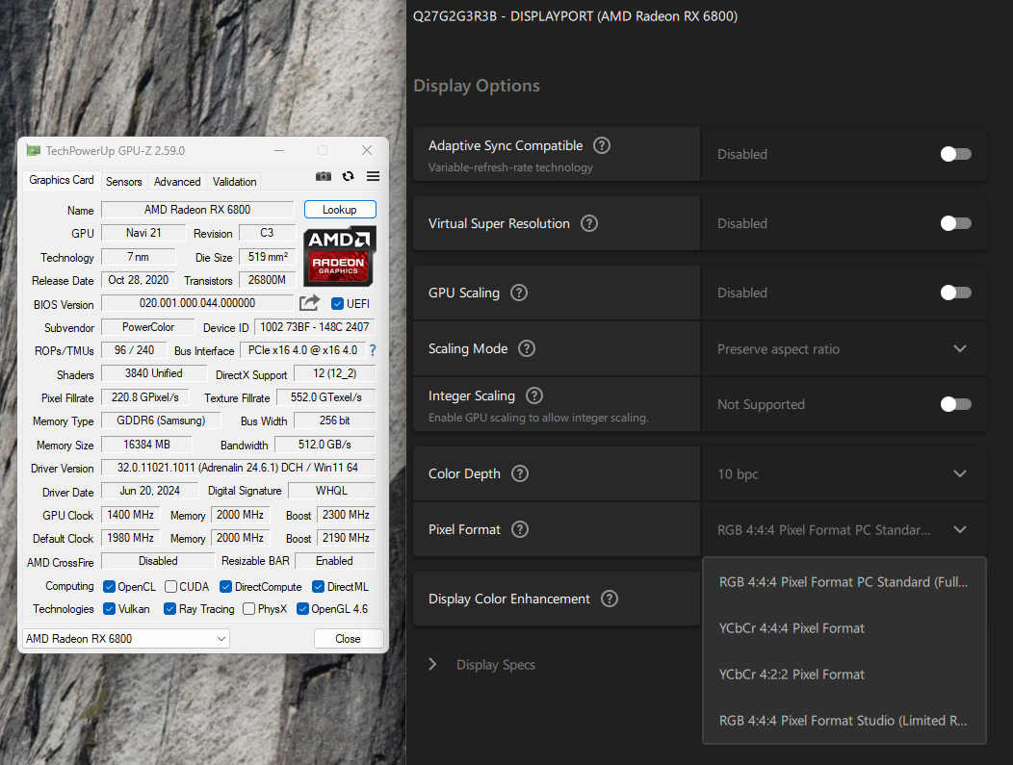Collapse the Pixel Format dropdown
This screenshot has width=1013, height=765.
point(844,529)
